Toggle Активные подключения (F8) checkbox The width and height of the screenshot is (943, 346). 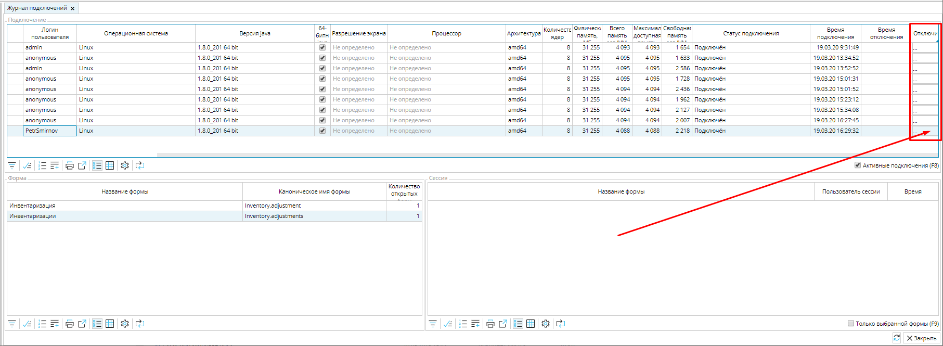click(x=858, y=165)
